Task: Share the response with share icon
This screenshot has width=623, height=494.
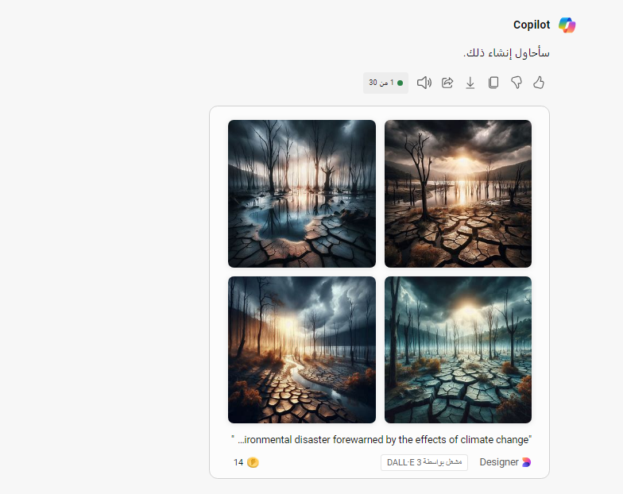Action: pyautogui.click(x=447, y=83)
